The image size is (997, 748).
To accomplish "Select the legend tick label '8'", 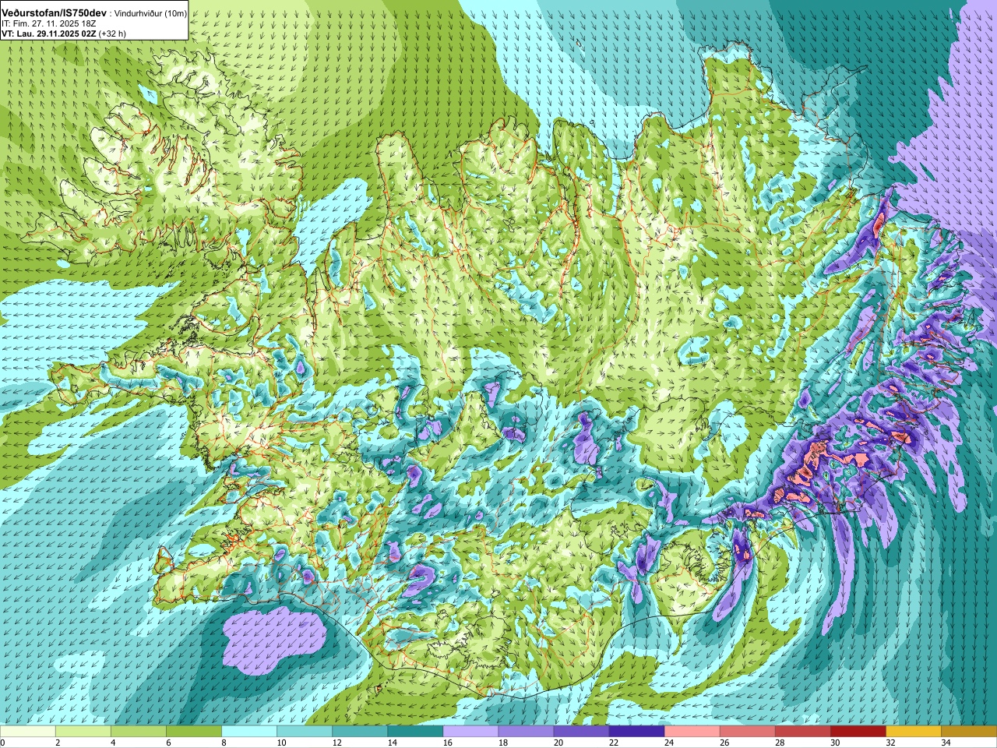I will pos(223,743).
